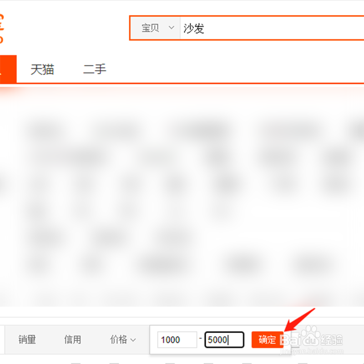
Task: Switch to the 天猫 tab
Action: click(42, 69)
